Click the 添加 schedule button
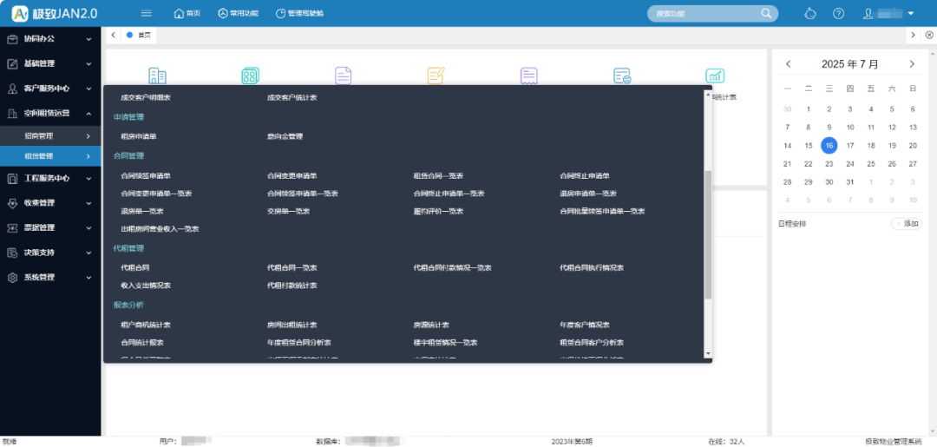 907,224
